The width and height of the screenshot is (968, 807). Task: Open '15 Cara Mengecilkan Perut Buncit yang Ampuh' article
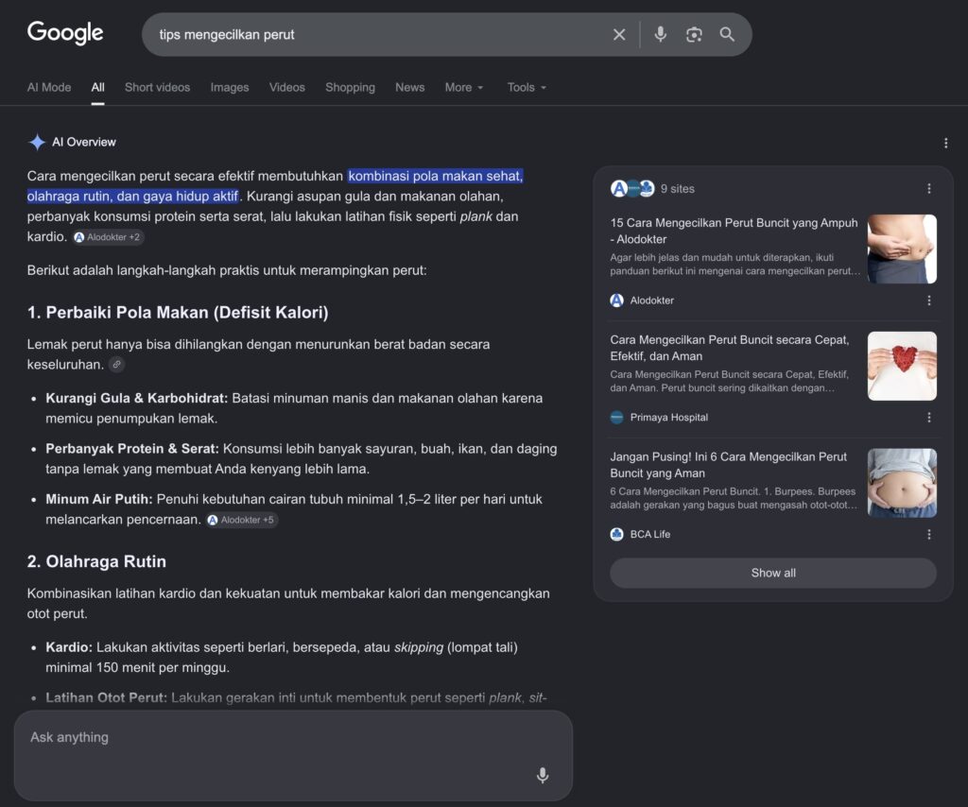coord(734,231)
